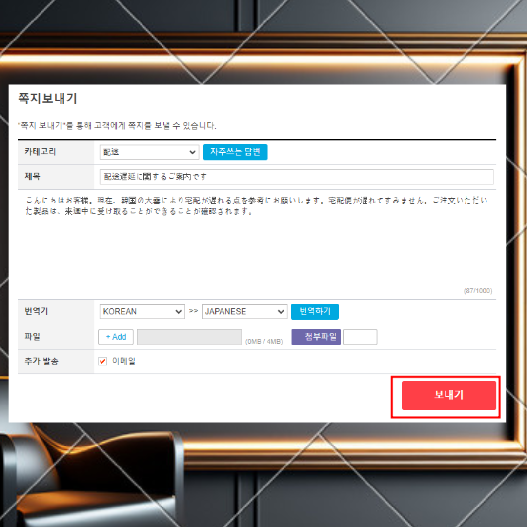The height and width of the screenshot is (527, 527).
Task: Click the 추가 발송 row label
Action: tap(41, 361)
